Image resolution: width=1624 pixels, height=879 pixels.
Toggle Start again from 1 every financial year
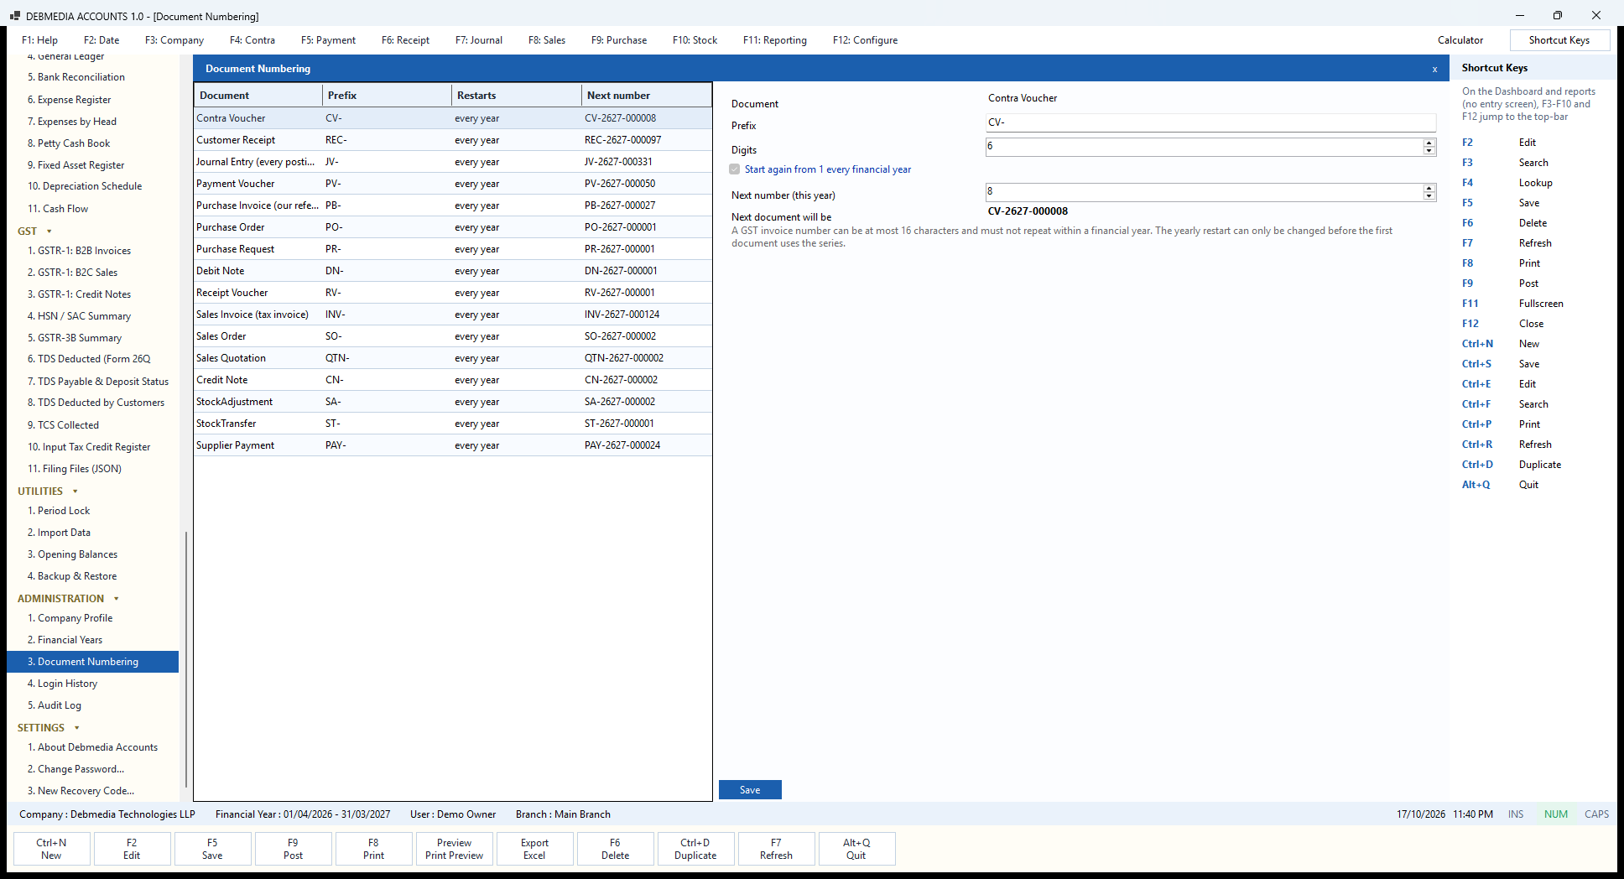point(735,169)
